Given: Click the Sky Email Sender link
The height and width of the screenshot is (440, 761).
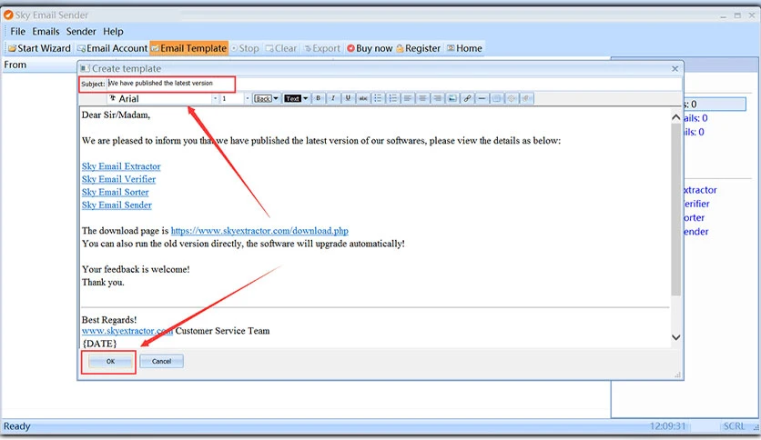Looking at the screenshot, I should click(117, 205).
